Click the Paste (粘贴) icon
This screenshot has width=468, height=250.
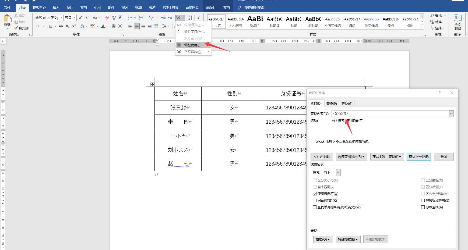(7, 18)
